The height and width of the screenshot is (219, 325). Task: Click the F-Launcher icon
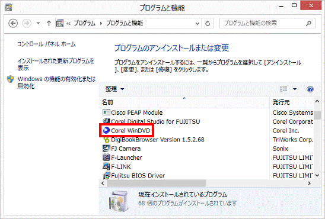[x=106, y=157]
